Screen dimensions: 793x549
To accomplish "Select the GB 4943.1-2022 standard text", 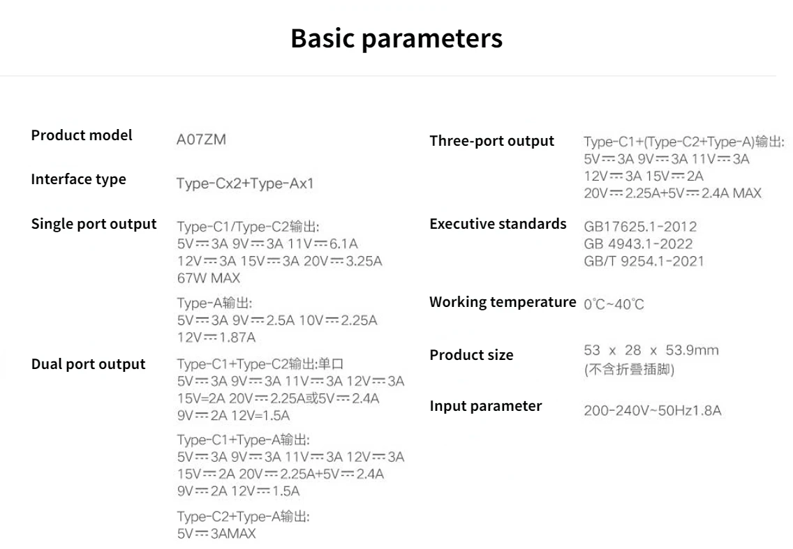I will click(638, 244).
